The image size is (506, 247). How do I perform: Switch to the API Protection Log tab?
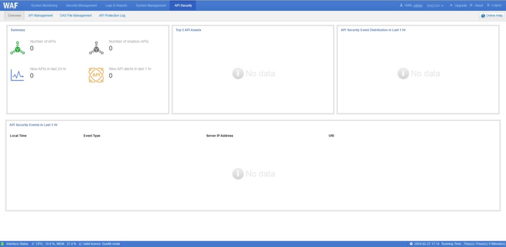[x=112, y=15]
